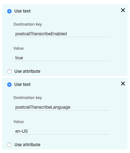Focus the Value field containing true
Viewport: 130px width, 153px height.
coord(62,58)
